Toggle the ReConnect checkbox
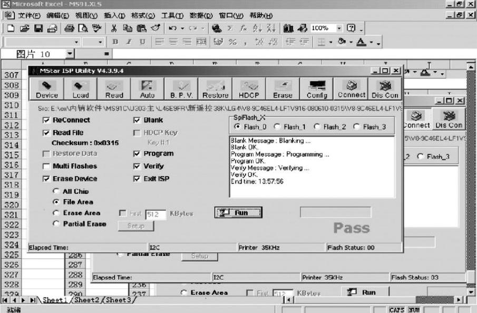Screen dimensions: 477x313 (46, 120)
